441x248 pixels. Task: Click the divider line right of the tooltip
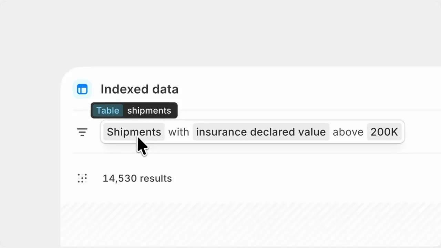pos(309,110)
